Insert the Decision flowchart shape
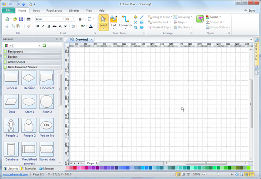 [x=29, y=80]
